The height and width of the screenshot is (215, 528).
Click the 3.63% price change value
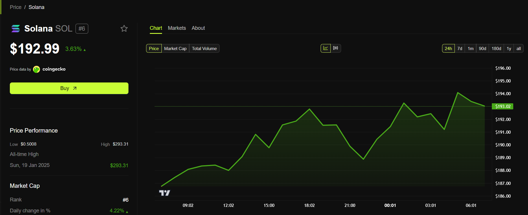click(73, 49)
